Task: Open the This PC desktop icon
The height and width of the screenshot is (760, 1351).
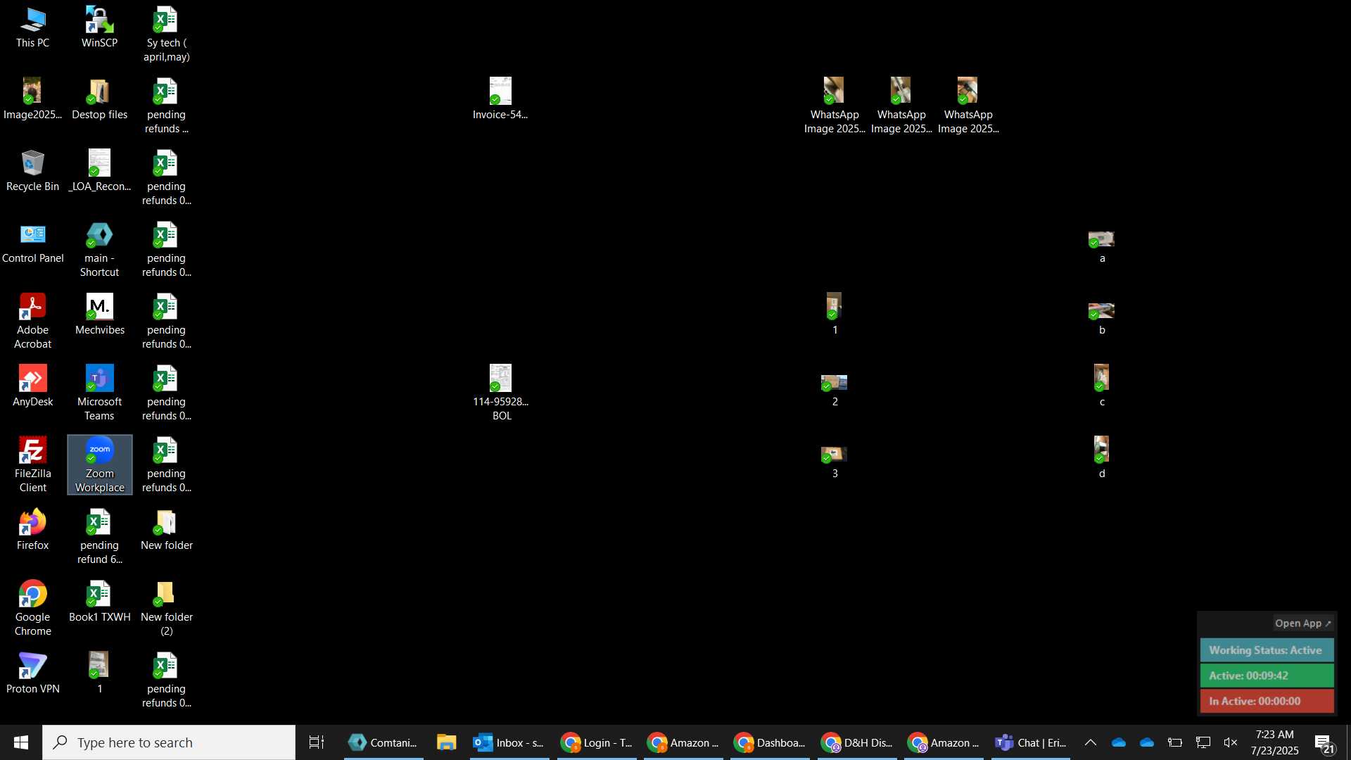Action: click(x=32, y=28)
